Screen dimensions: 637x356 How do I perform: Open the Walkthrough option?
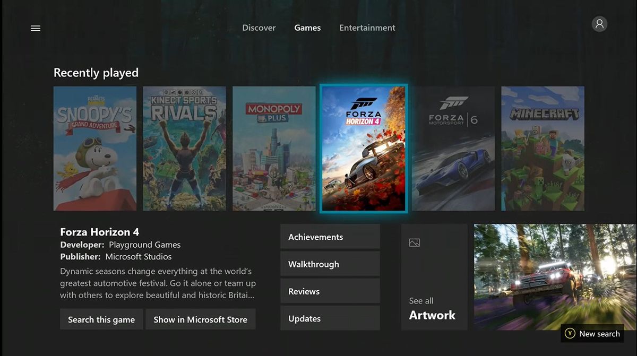[x=330, y=264]
